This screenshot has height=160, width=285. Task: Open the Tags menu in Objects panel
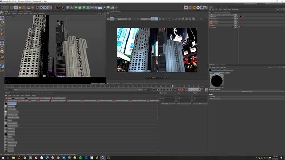pyautogui.click(x=230, y=9)
